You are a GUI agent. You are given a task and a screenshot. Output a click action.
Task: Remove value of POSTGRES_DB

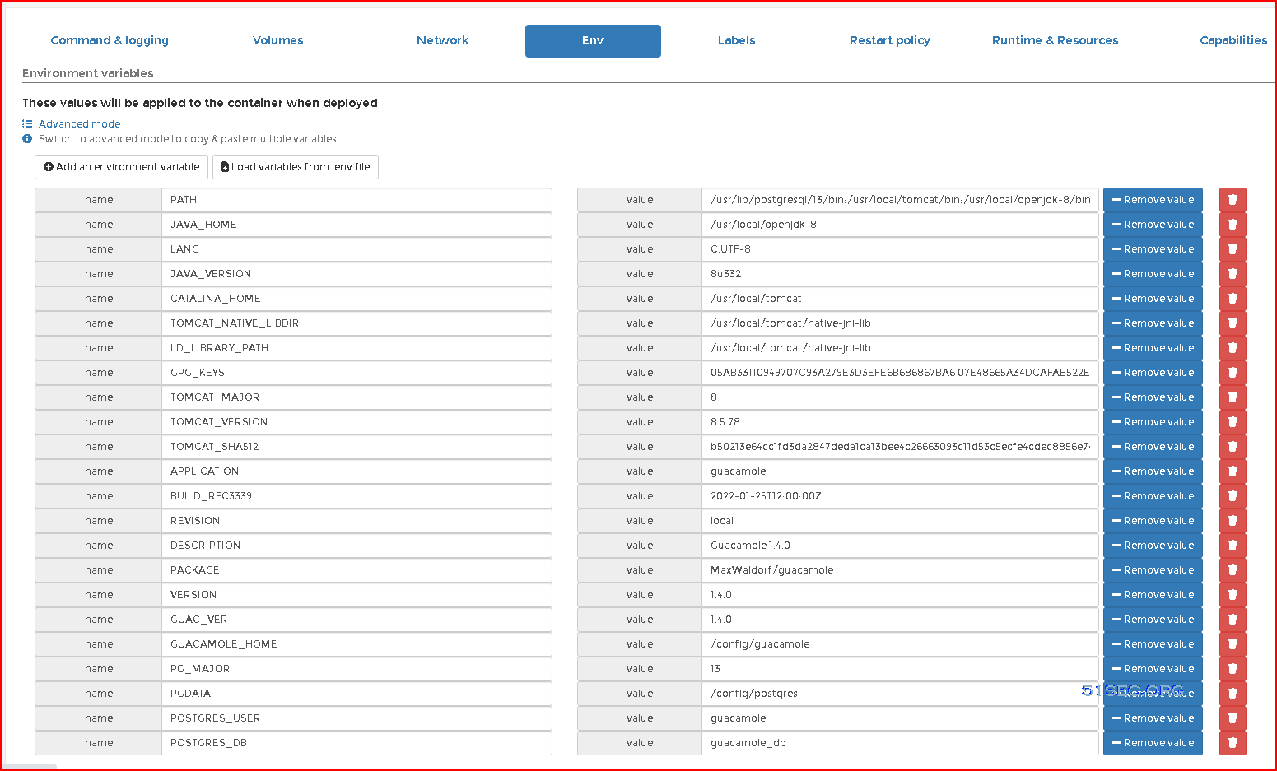click(1153, 743)
